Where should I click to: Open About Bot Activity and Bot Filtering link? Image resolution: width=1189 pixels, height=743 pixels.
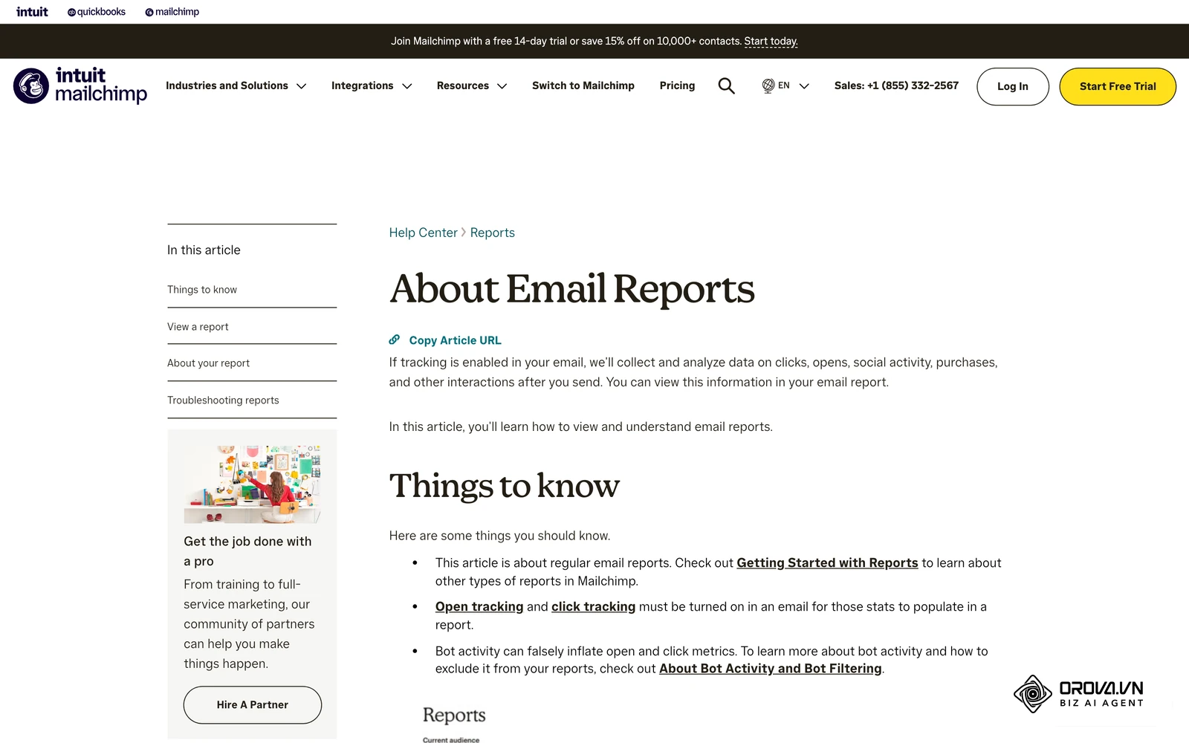[771, 669]
